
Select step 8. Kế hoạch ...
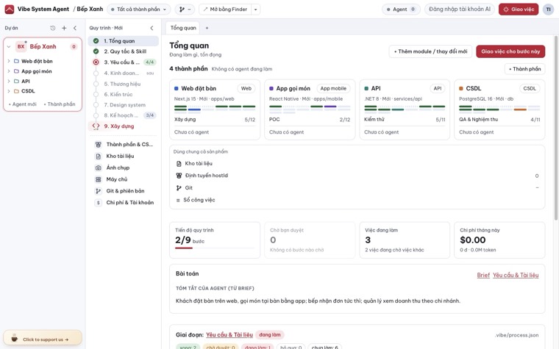coord(124,115)
